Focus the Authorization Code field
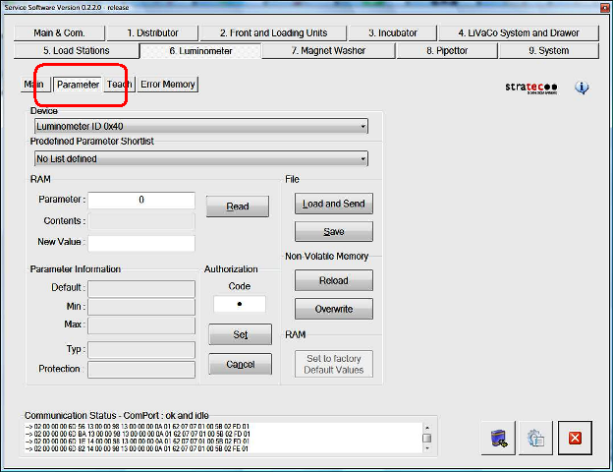 pyautogui.click(x=240, y=304)
